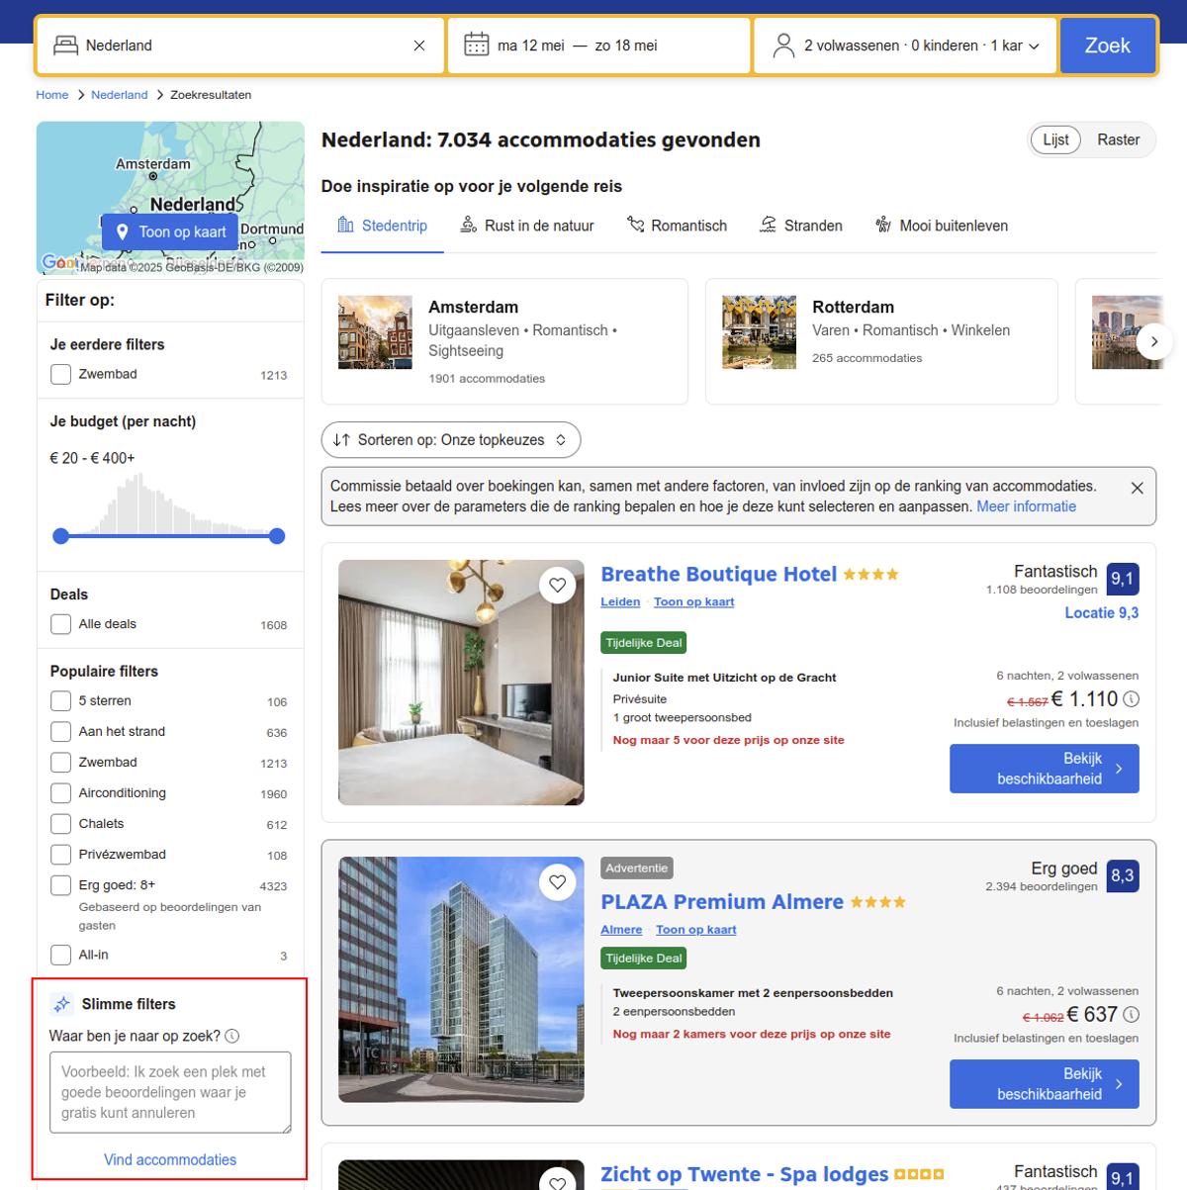Image resolution: width=1187 pixels, height=1190 pixels.
Task: Focus the Slimme filters text box
Action: coord(170,1092)
